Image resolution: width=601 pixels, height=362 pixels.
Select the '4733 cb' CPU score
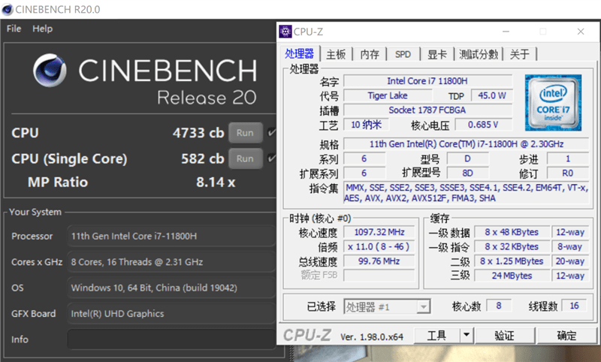pyautogui.click(x=198, y=133)
